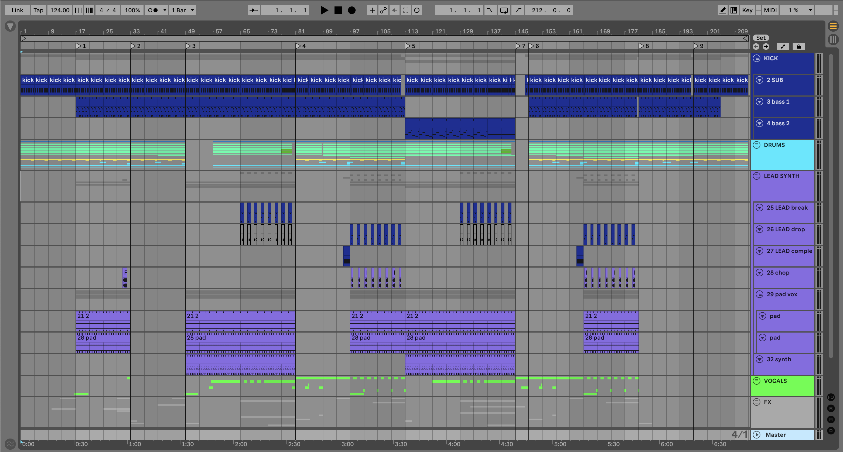
Task: Select the 4 / 4 time signature field
Action: [x=108, y=10]
